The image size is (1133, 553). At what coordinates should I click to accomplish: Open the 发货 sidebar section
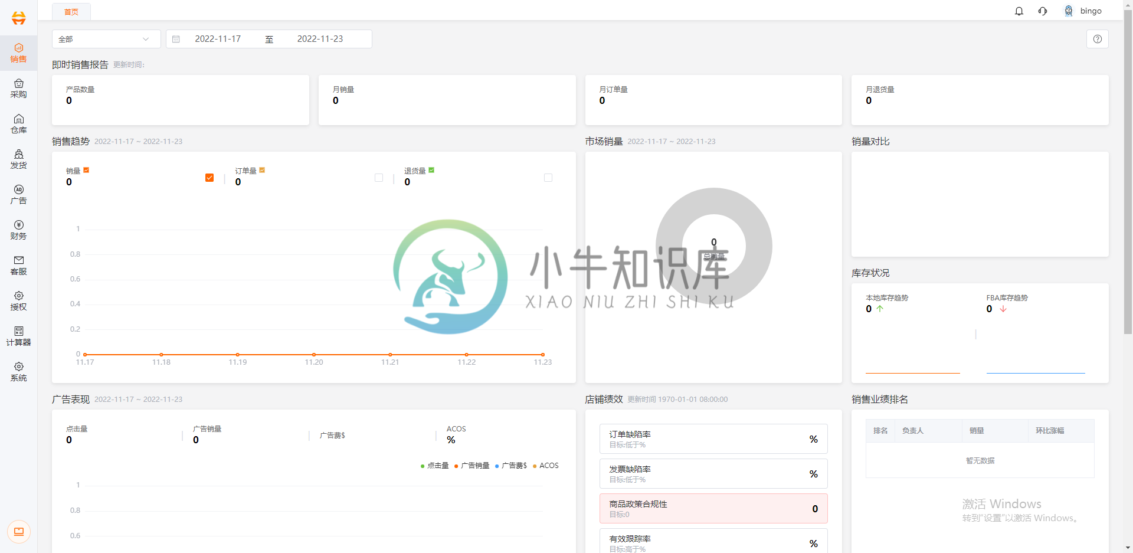pos(18,159)
